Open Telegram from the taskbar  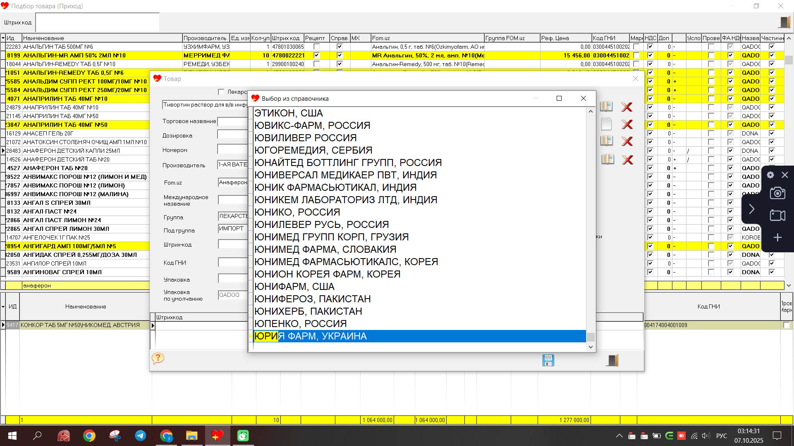141,436
